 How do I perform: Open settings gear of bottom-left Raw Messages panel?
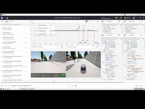(119, 35)
